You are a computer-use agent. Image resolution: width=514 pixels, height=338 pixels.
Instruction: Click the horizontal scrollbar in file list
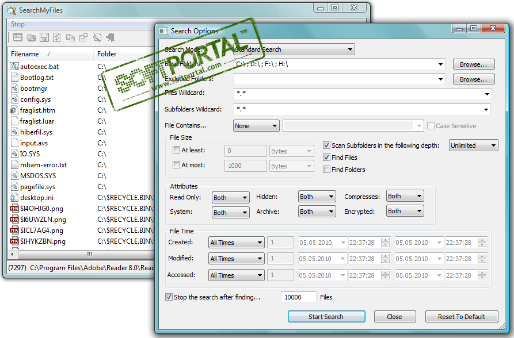[86, 254]
